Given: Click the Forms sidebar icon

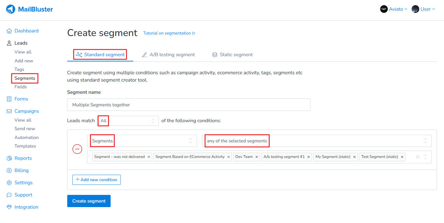Looking at the screenshot, I should tap(9, 99).
